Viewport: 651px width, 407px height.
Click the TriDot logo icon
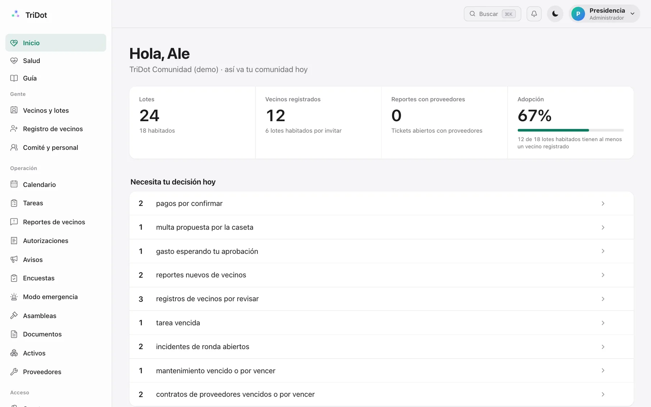(x=15, y=14)
